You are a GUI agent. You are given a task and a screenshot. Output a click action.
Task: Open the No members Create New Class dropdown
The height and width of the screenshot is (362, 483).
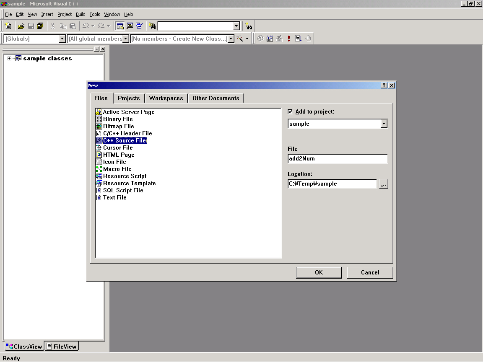pyautogui.click(x=231, y=39)
